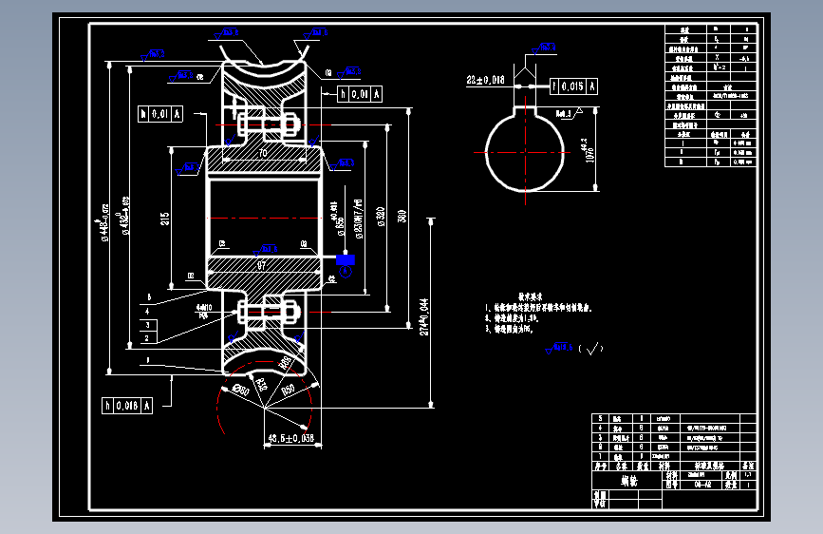Select the tolerance frame "0.018 A" at bottom left

point(127,406)
